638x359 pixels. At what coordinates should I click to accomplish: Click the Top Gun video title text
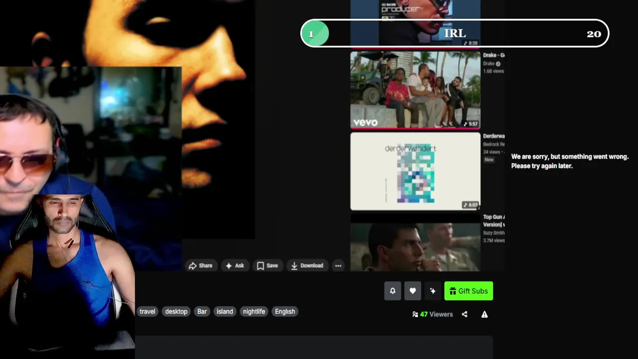tap(494, 221)
